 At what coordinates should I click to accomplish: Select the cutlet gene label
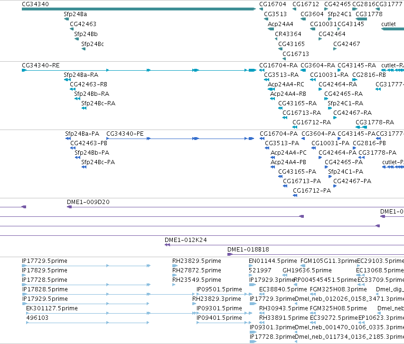pos(388,24)
